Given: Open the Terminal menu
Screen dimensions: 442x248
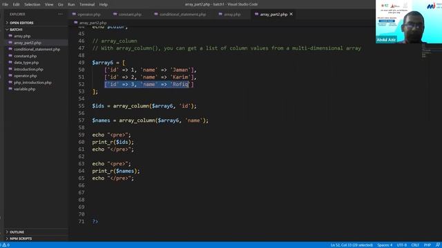Looking at the screenshot, I should point(87,5).
